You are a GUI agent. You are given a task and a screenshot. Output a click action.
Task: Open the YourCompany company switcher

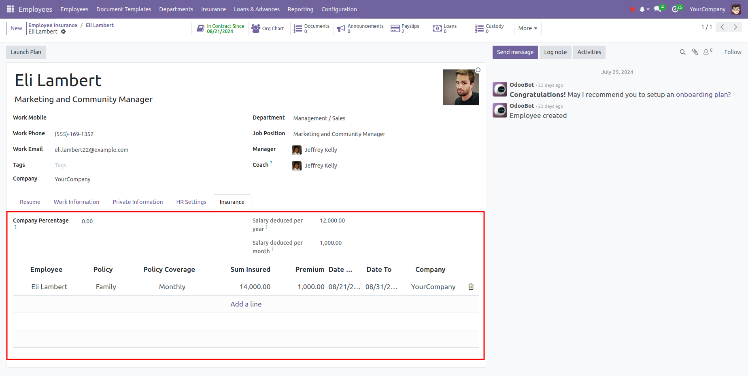[707, 9]
